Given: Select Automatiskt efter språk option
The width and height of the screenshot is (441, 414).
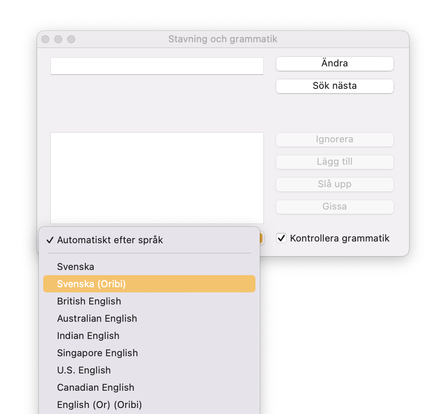Looking at the screenshot, I should coord(110,240).
